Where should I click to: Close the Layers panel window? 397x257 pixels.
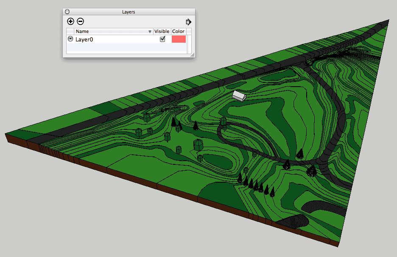pos(67,12)
